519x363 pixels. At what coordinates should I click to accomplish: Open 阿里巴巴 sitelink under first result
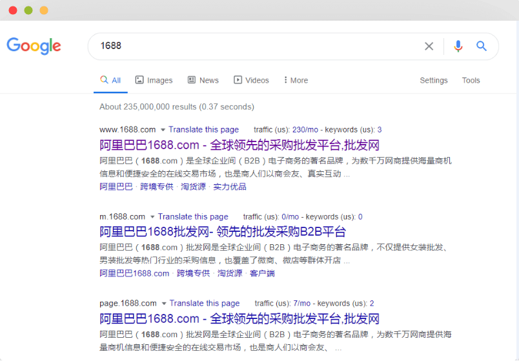(x=116, y=187)
